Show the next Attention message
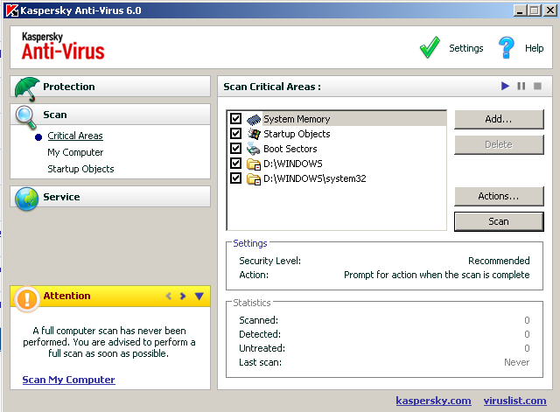The width and height of the screenshot is (560, 412). (183, 296)
